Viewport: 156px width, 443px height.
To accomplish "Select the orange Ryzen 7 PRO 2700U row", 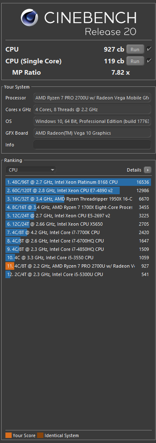I will (x=78, y=266).
